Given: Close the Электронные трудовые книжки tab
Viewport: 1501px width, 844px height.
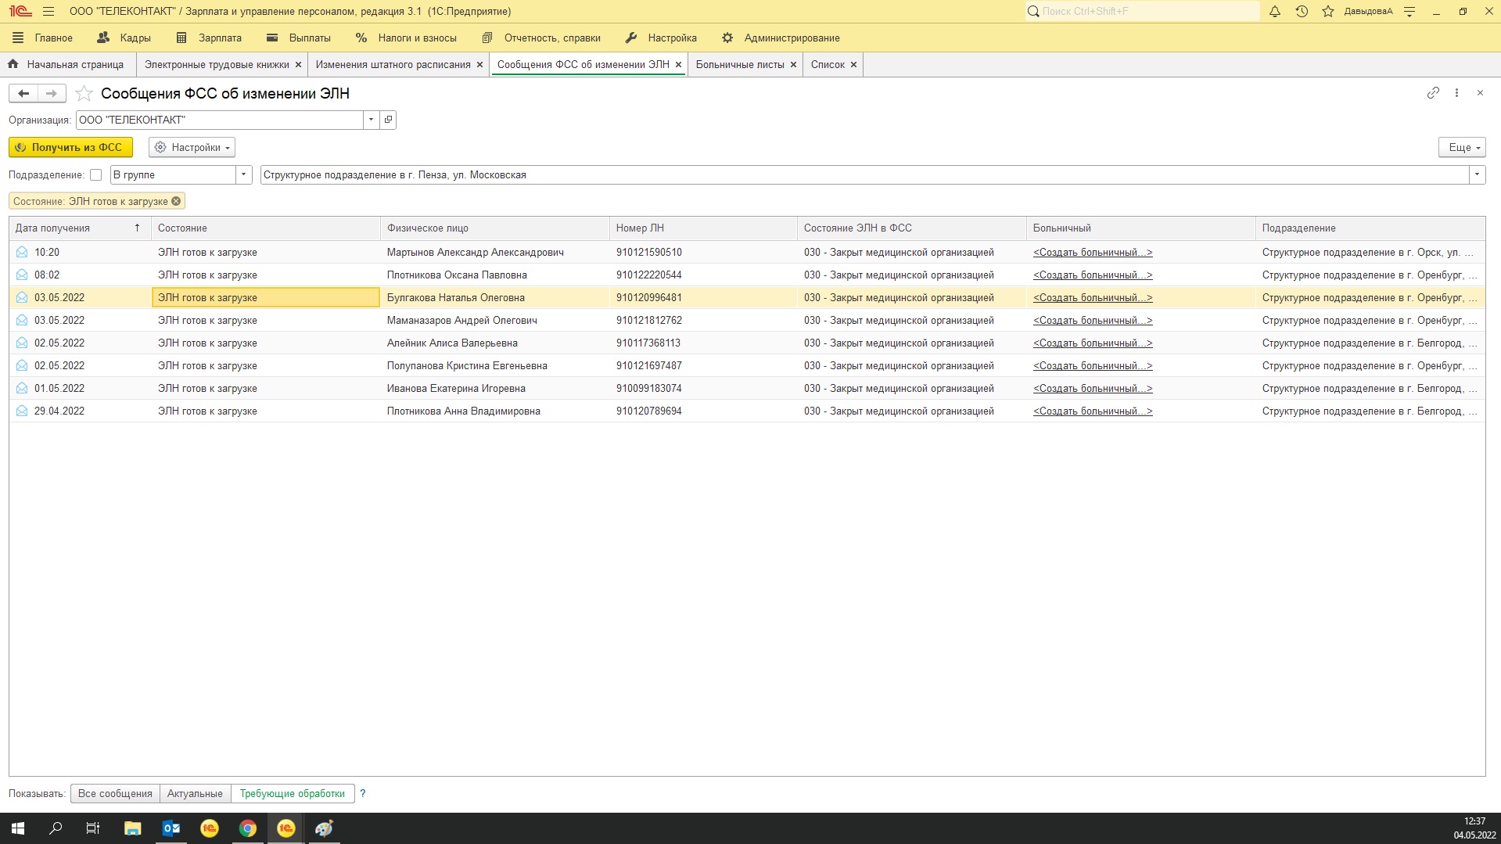Looking at the screenshot, I should pos(298,65).
